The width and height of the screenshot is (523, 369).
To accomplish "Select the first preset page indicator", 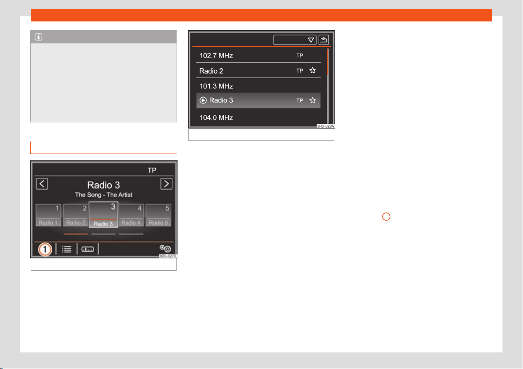I will point(76,234).
